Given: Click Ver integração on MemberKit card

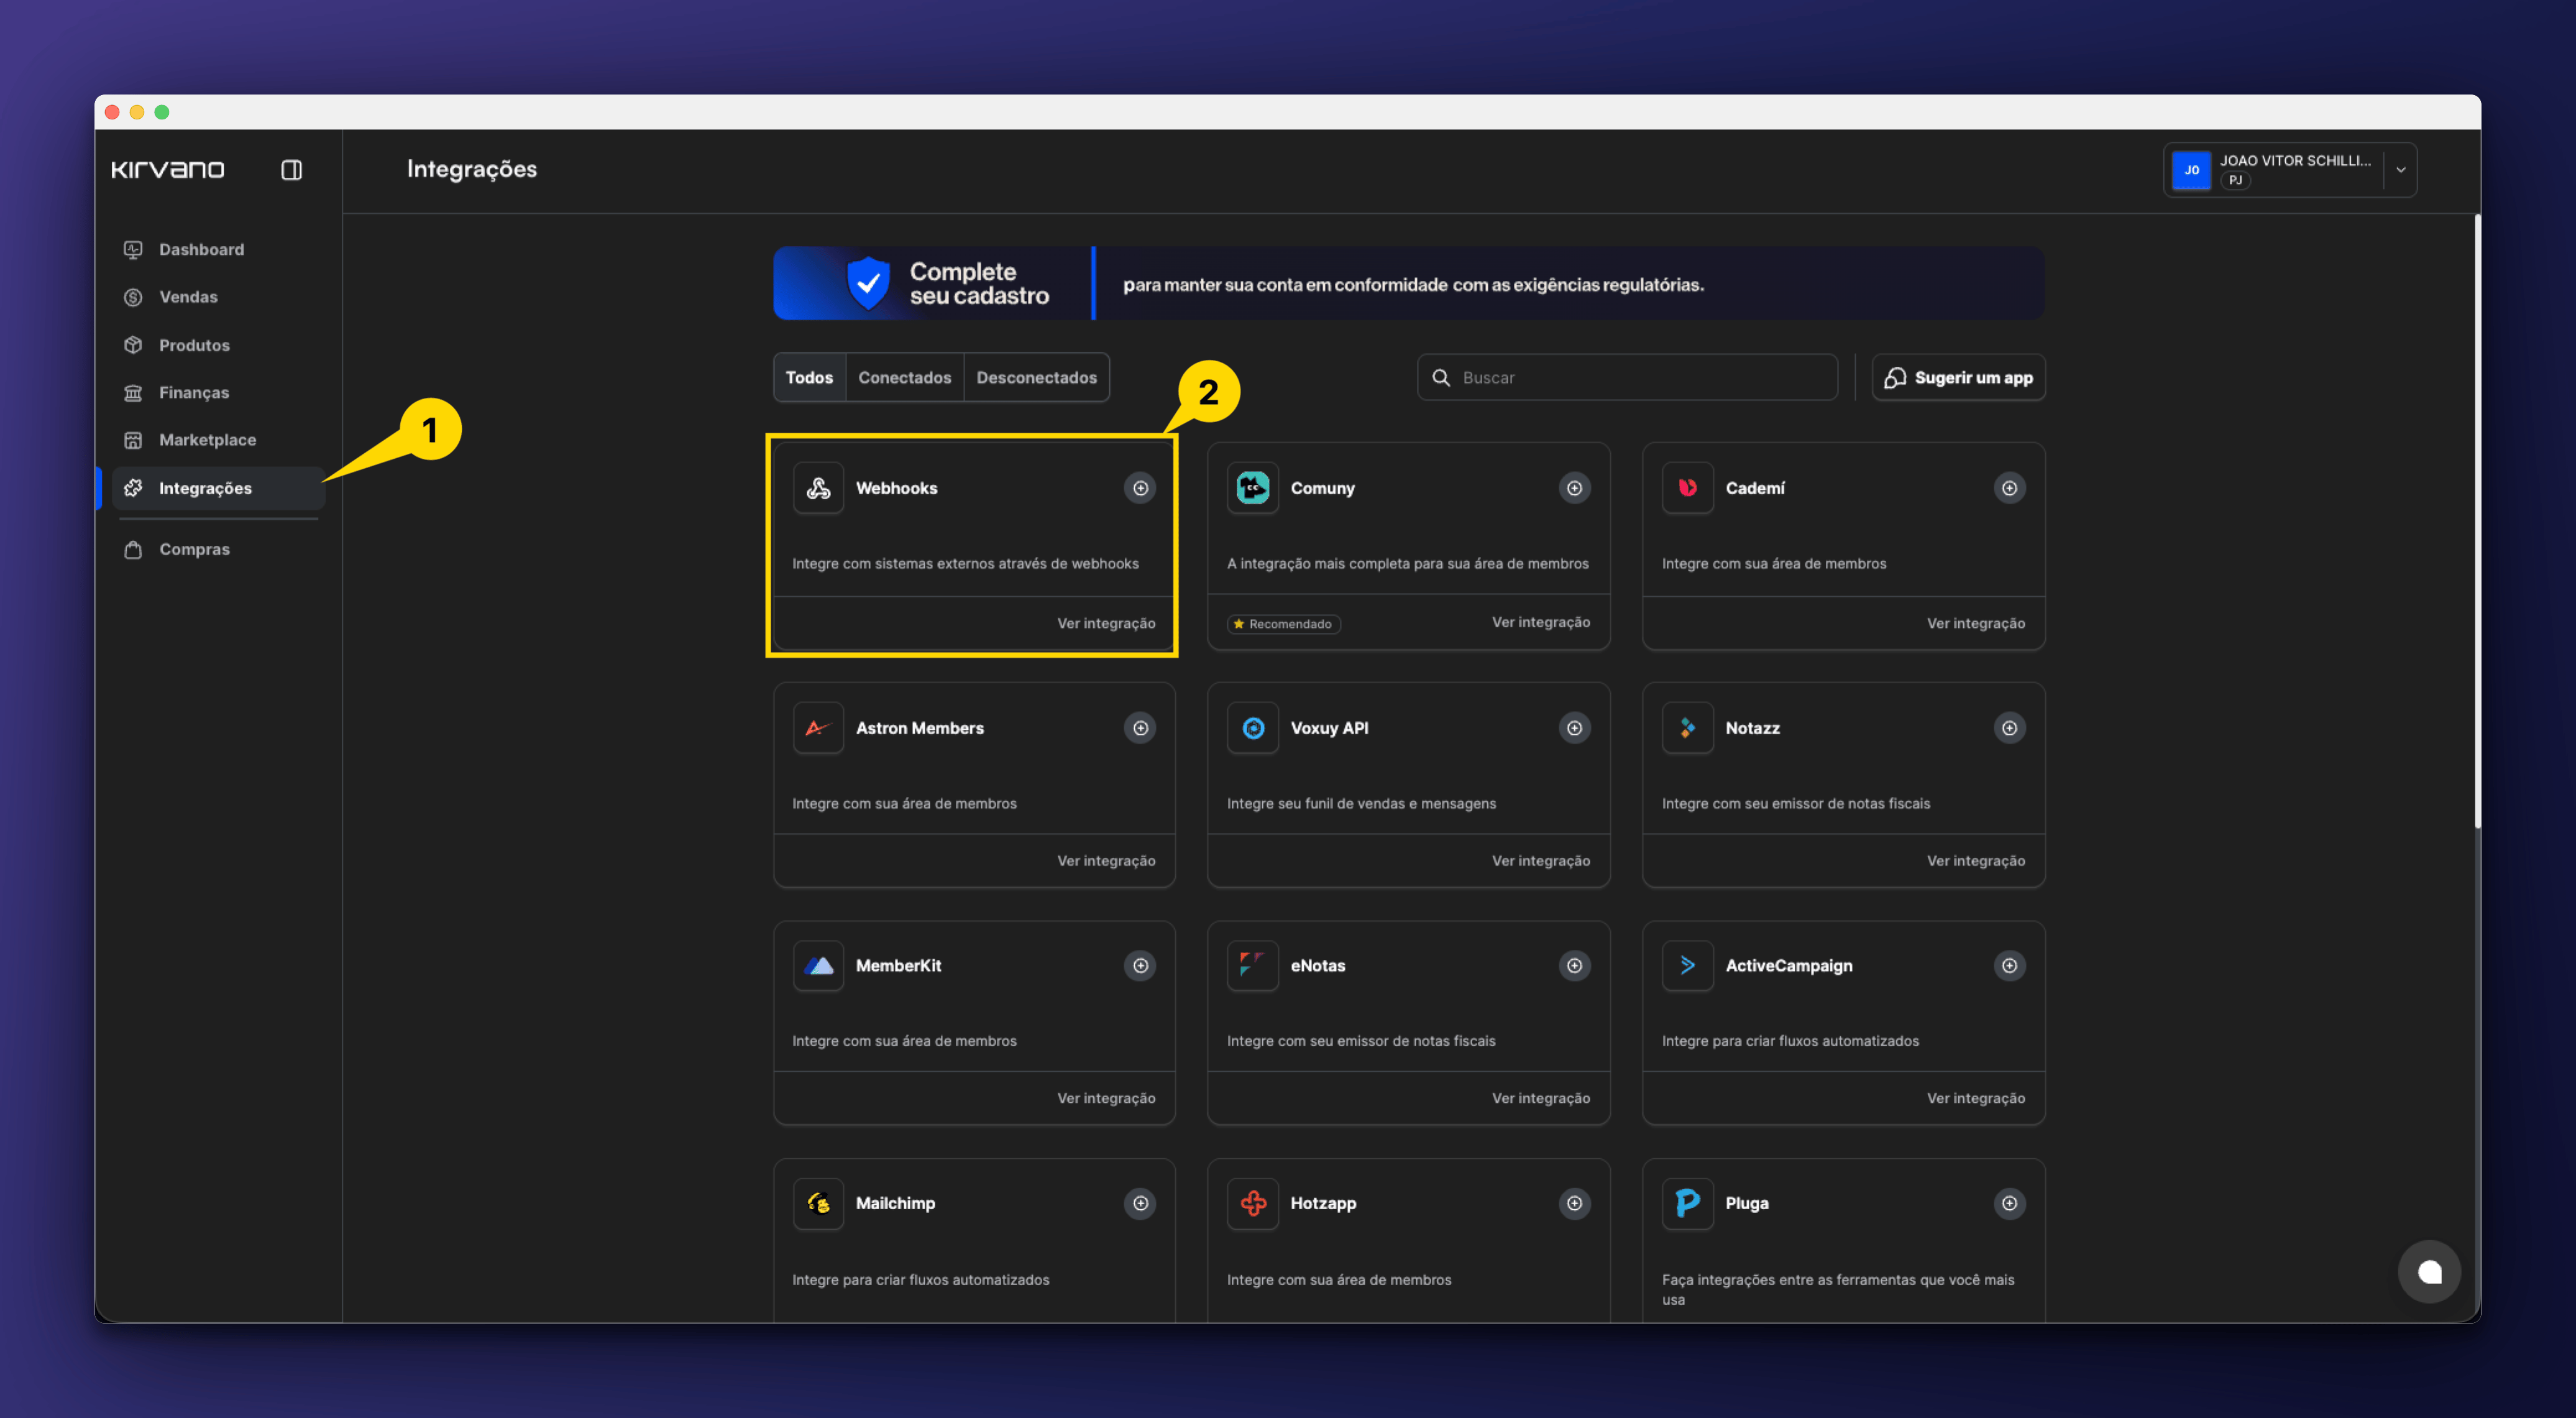Looking at the screenshot, I should pos(1106,1098).
